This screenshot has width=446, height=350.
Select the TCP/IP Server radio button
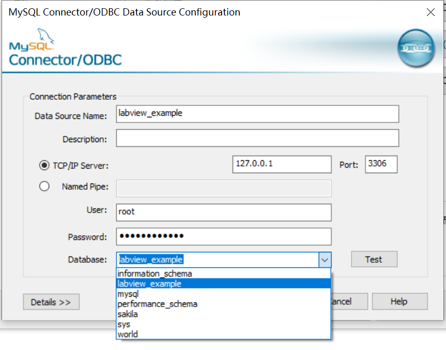click(44, 165)
